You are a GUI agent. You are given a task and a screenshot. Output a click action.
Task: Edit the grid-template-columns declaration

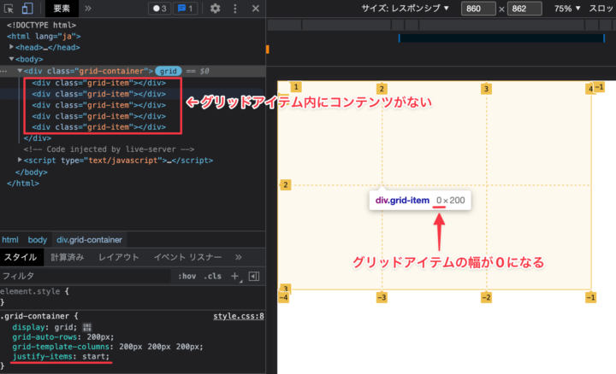[x=108, y=347]
